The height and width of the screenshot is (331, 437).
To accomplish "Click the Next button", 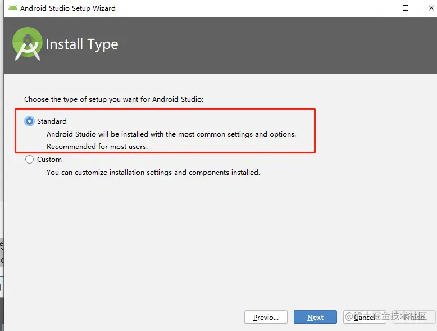I will point(315,317).
